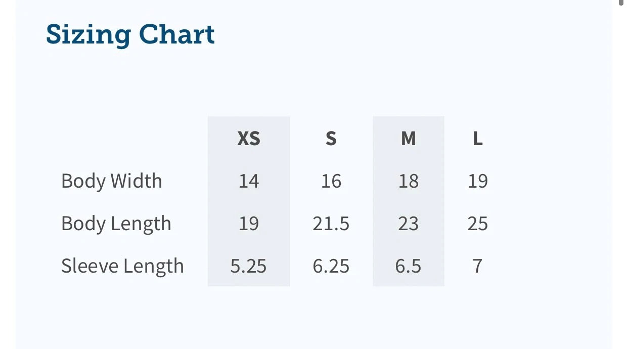Click the S sleeve length value 6.25
Image resolution: width=628 pixels, height=349 pixels.
tap(331, 266)
